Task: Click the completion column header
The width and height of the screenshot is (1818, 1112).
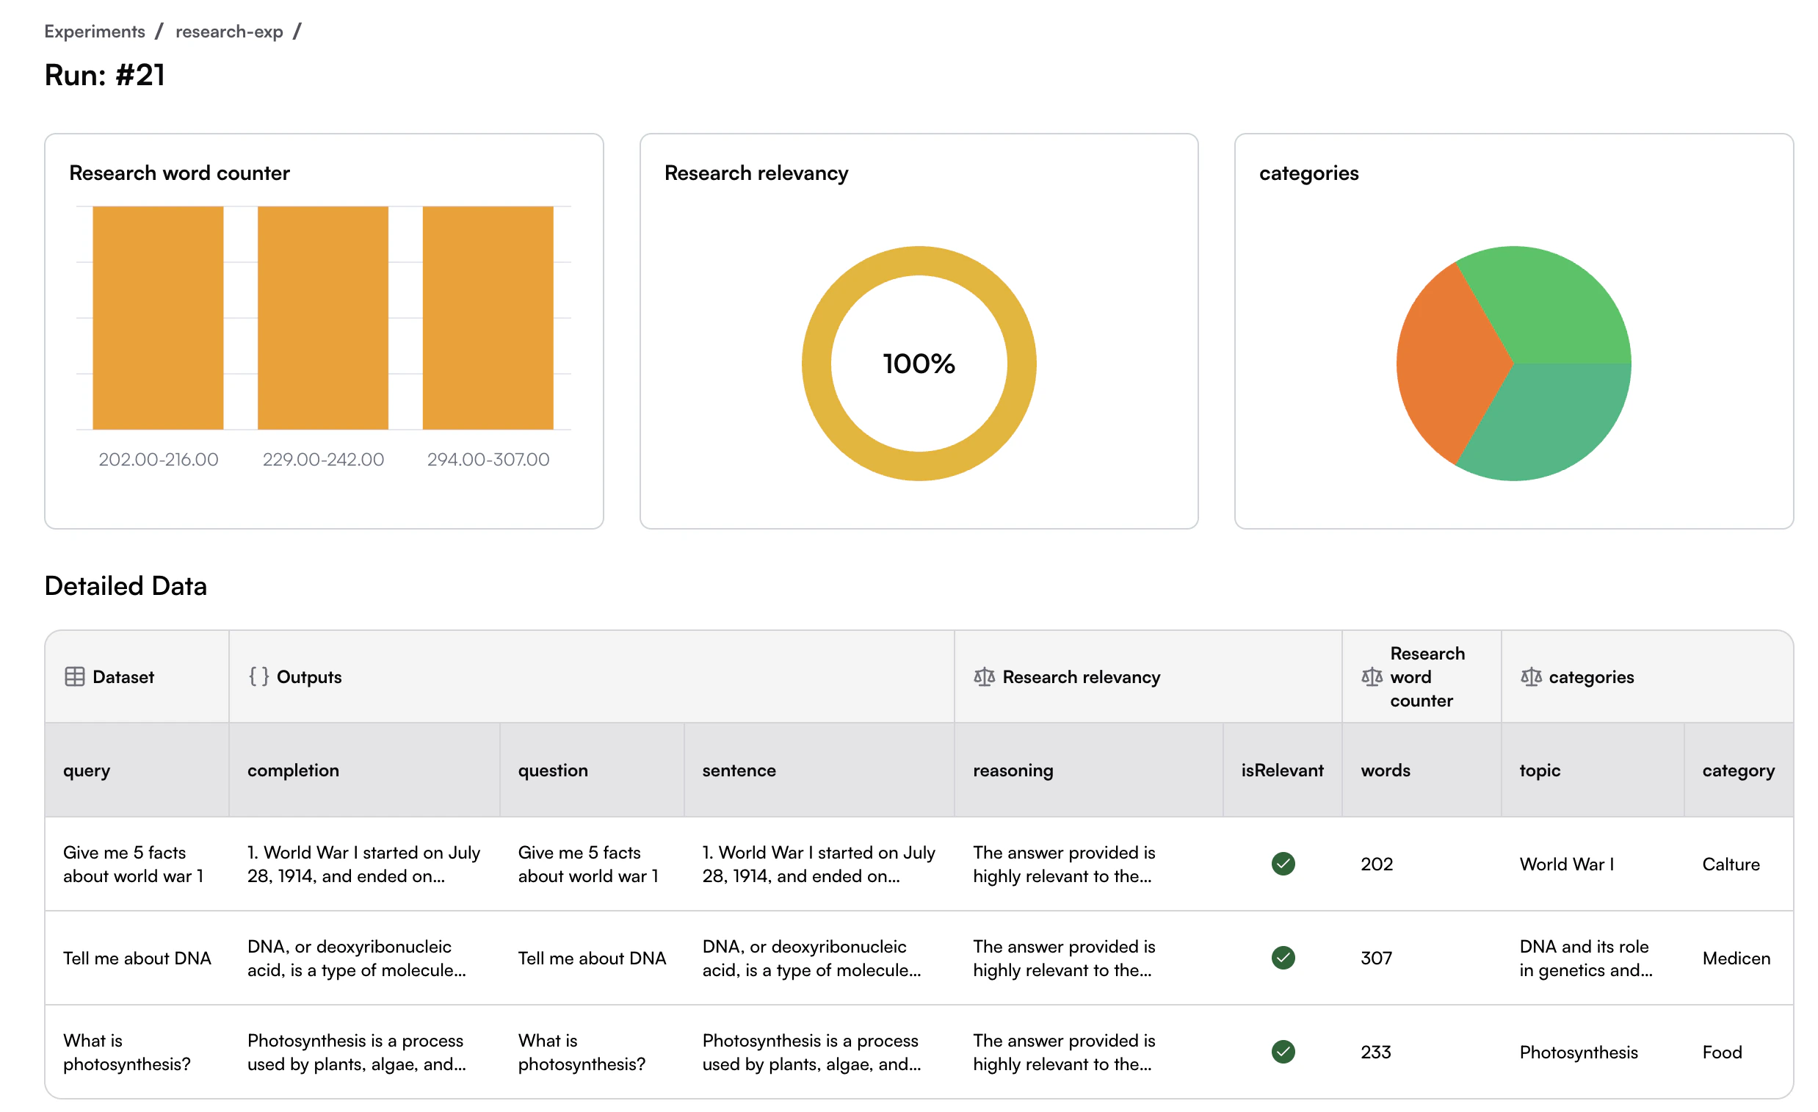Action: point(293,770)
